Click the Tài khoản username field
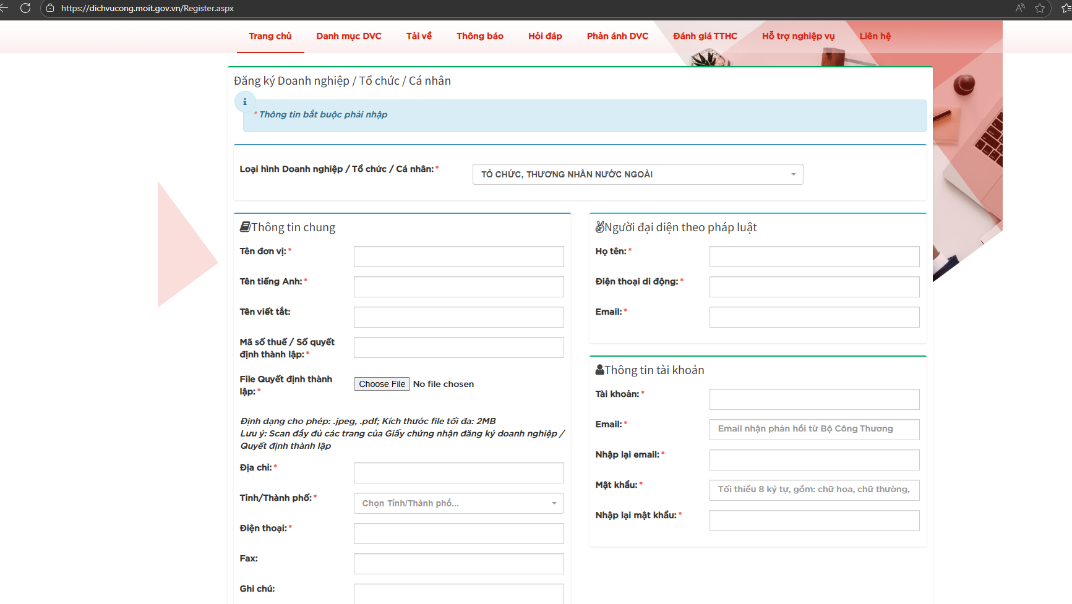Screen dimensions: 1072x604 814,399
